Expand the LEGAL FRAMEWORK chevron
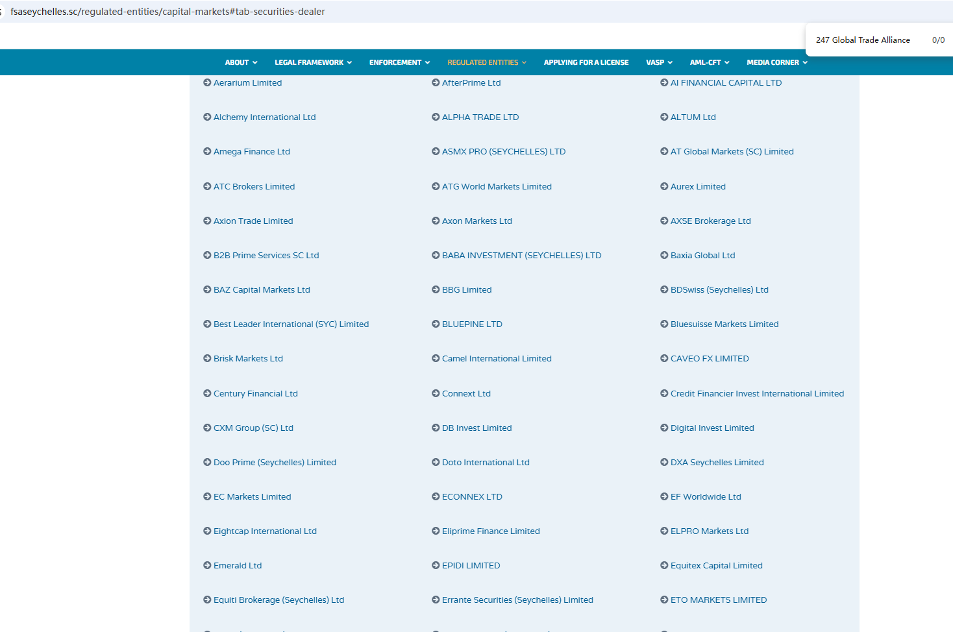The width and height of the screenshot is (953, 632). point(349,63)
